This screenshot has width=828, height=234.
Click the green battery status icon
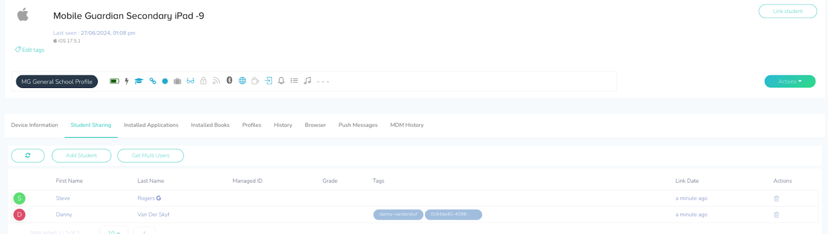click(x=114, y=81)
